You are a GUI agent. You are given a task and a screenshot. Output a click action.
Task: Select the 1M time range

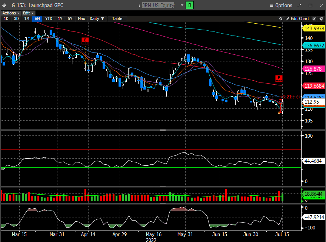pyautogui.click(x=27, y=19)
